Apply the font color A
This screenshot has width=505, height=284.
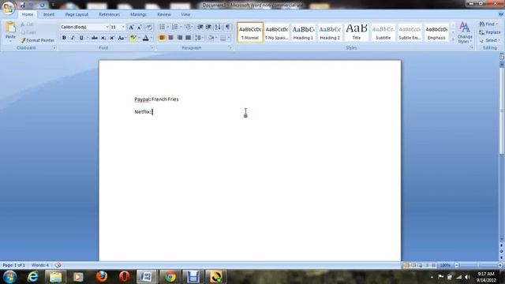click(145, 38)
